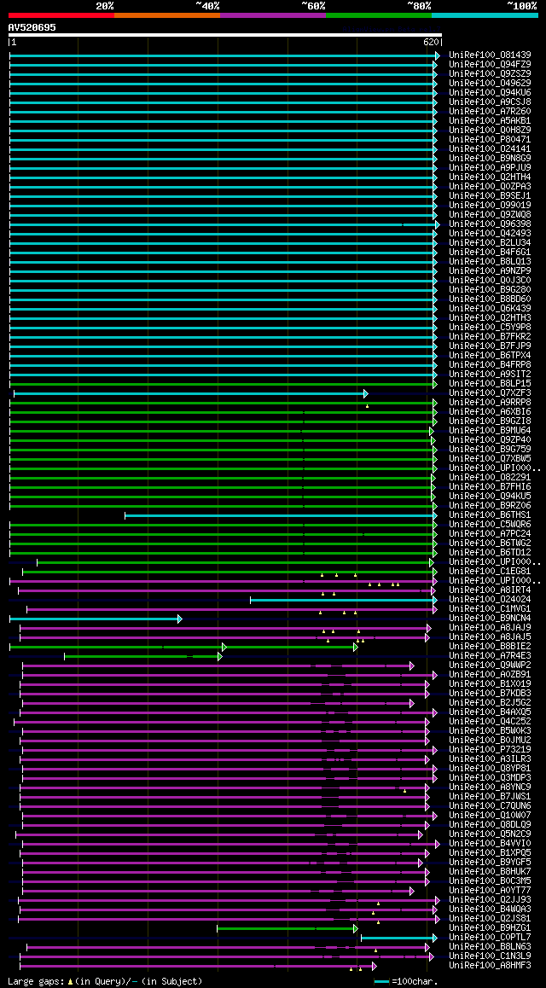Click the cyan alignment bar of O24024
The image size is (546, 988).
[x=342, y=600]
